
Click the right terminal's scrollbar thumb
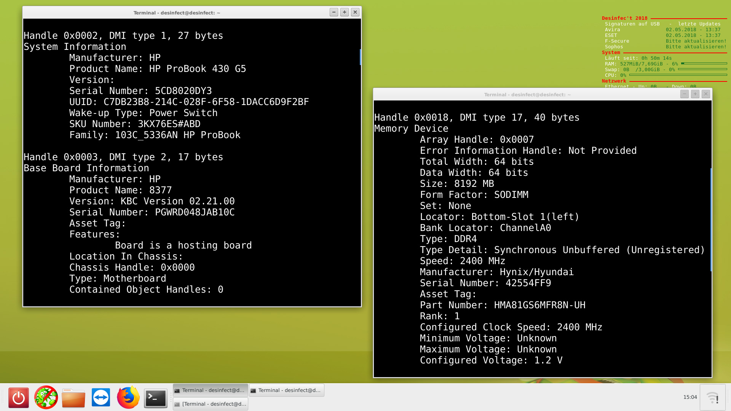711,220
